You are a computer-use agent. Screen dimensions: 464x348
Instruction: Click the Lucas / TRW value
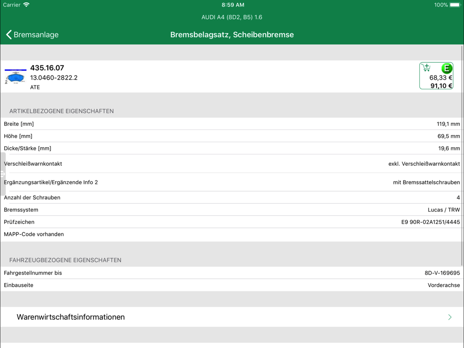pos(444,210)
